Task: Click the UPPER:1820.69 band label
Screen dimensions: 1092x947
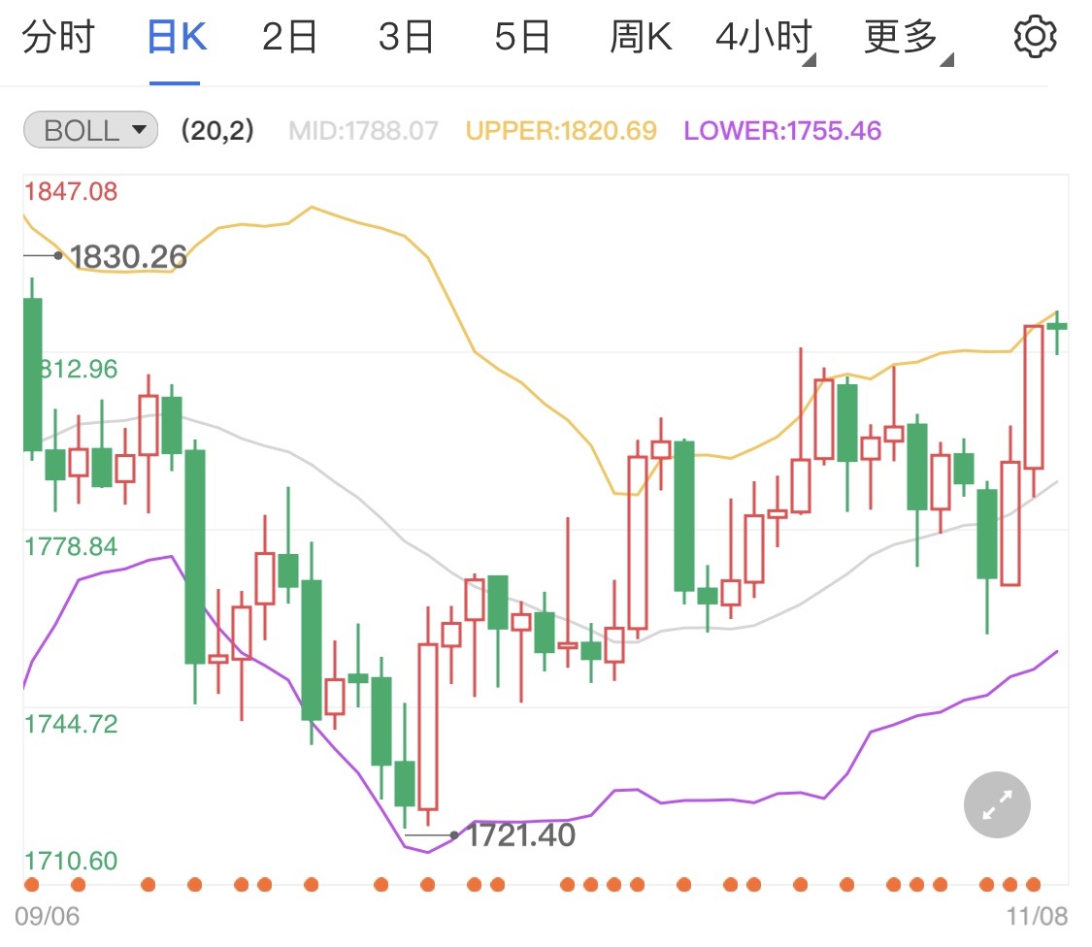Action: [x=561, y=131]
